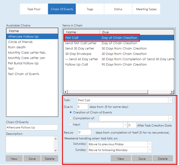Open the Tags tab
Image resolution: width=179 pixels, height=165 pixels.
click(90, 9)
